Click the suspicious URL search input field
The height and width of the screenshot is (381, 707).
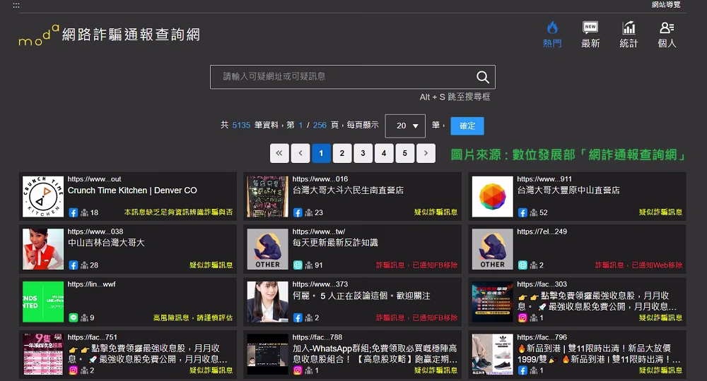tap(353, 77)
